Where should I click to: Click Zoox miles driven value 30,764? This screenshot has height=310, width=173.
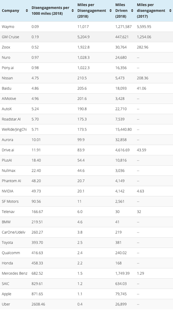121,47
